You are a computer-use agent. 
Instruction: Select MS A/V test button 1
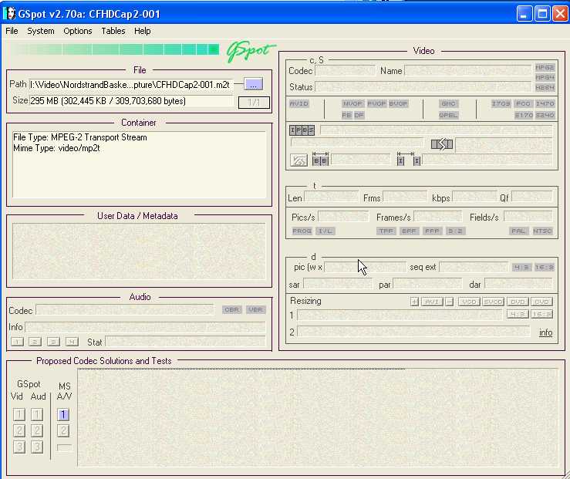(64, 414)
